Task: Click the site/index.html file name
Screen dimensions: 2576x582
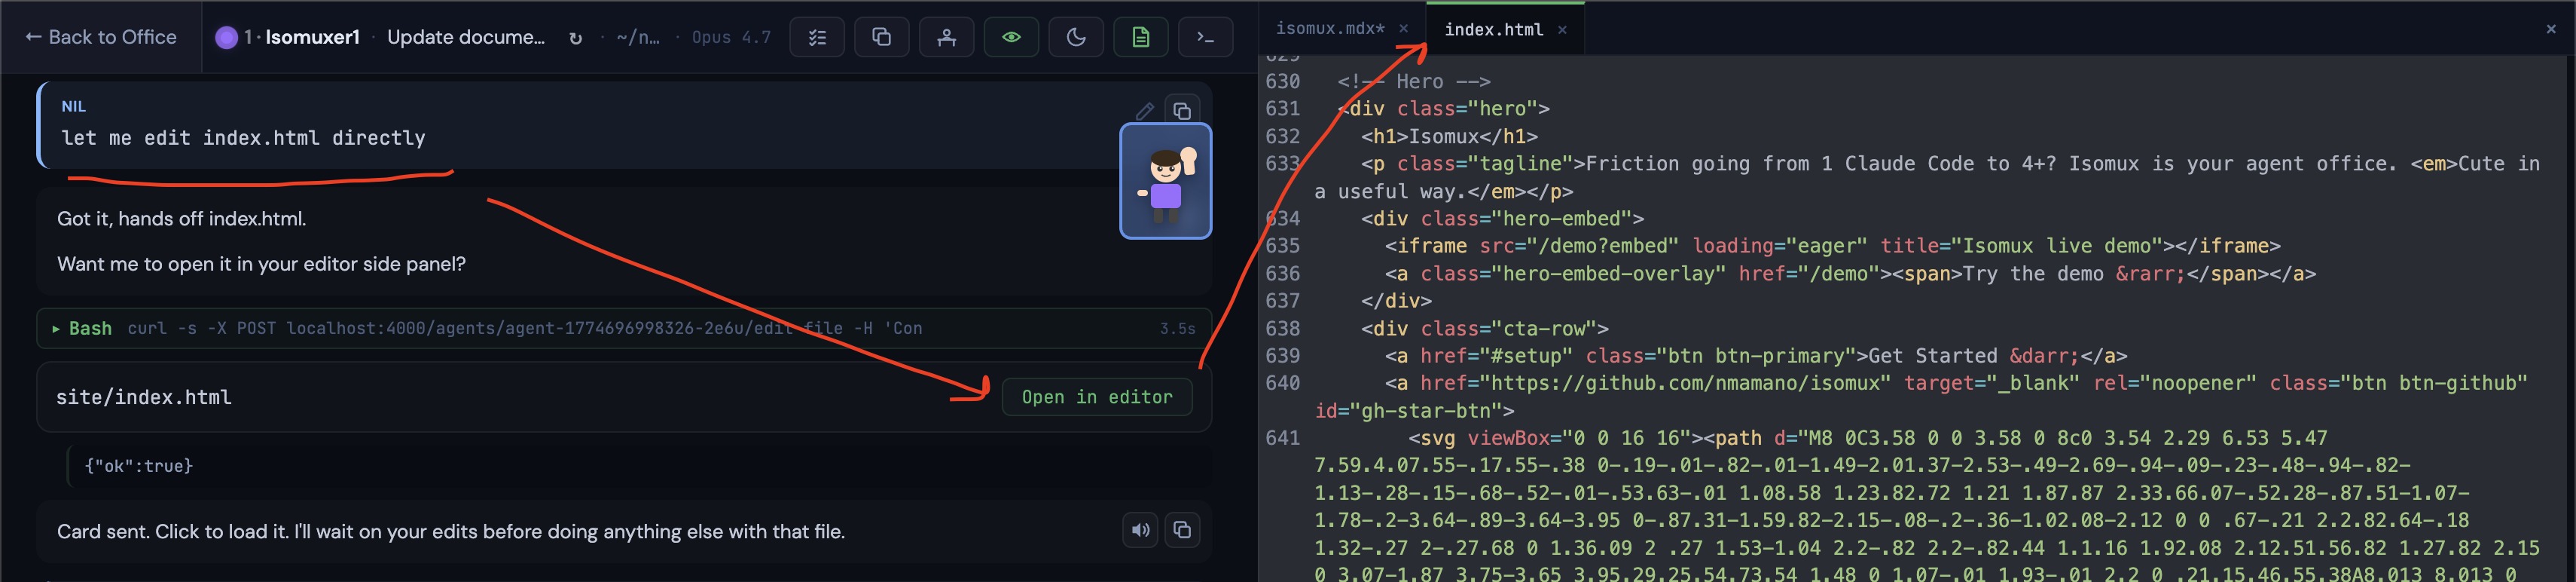Action: [x=144, y=398]
